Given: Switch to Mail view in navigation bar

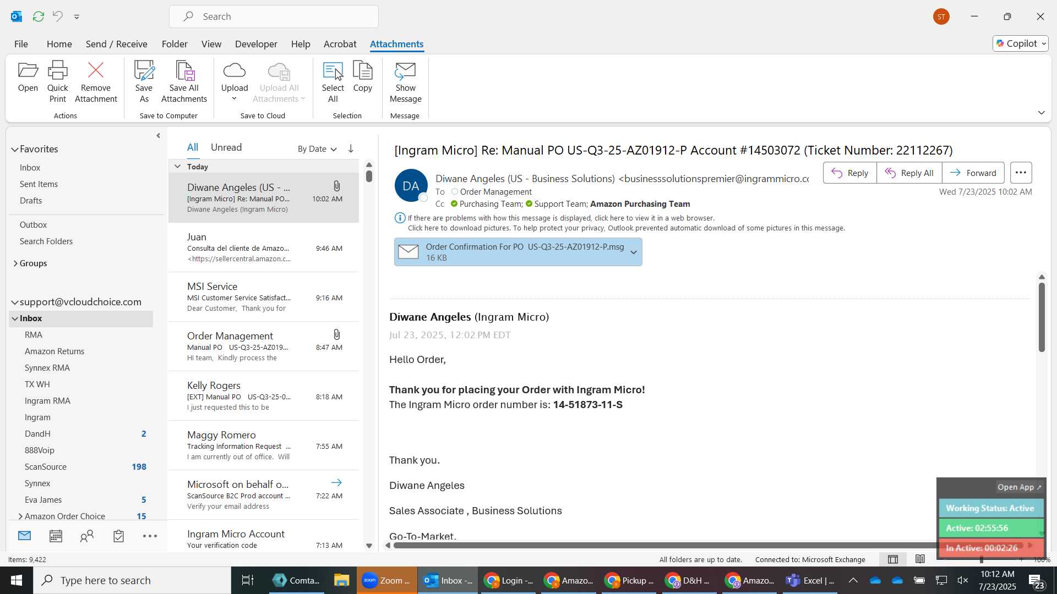Looking at the screenshot, I should point(24,536).
